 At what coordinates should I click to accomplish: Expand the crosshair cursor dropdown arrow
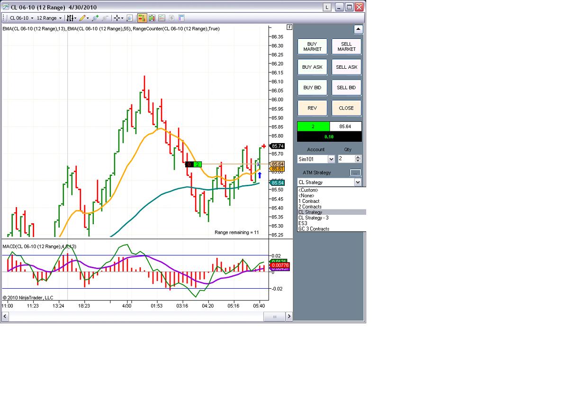coord(122,18)
